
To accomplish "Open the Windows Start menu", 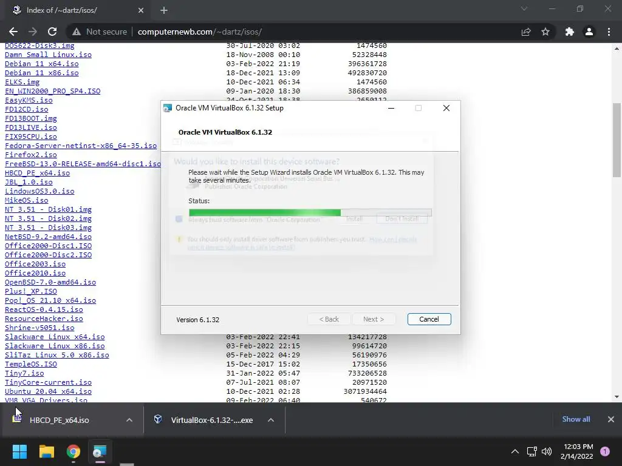I will coord(19,451).
